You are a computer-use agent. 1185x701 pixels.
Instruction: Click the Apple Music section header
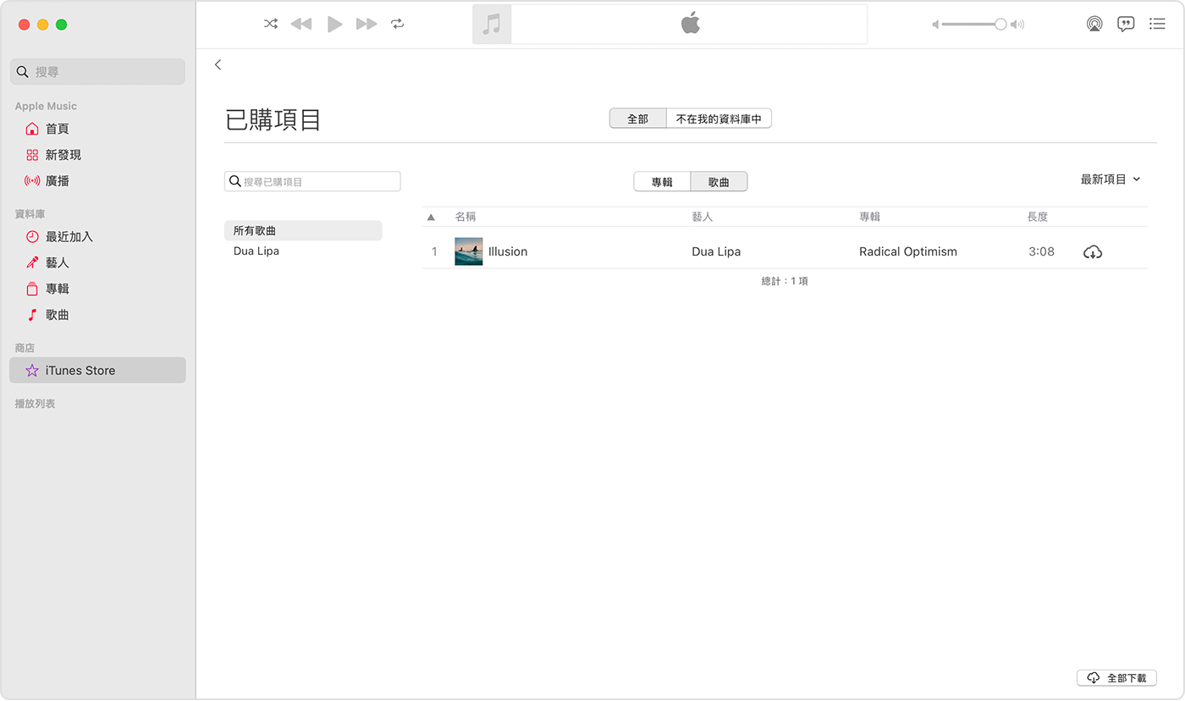point(46,106)
